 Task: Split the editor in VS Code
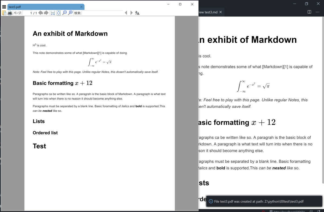click(x=309, y=12)
